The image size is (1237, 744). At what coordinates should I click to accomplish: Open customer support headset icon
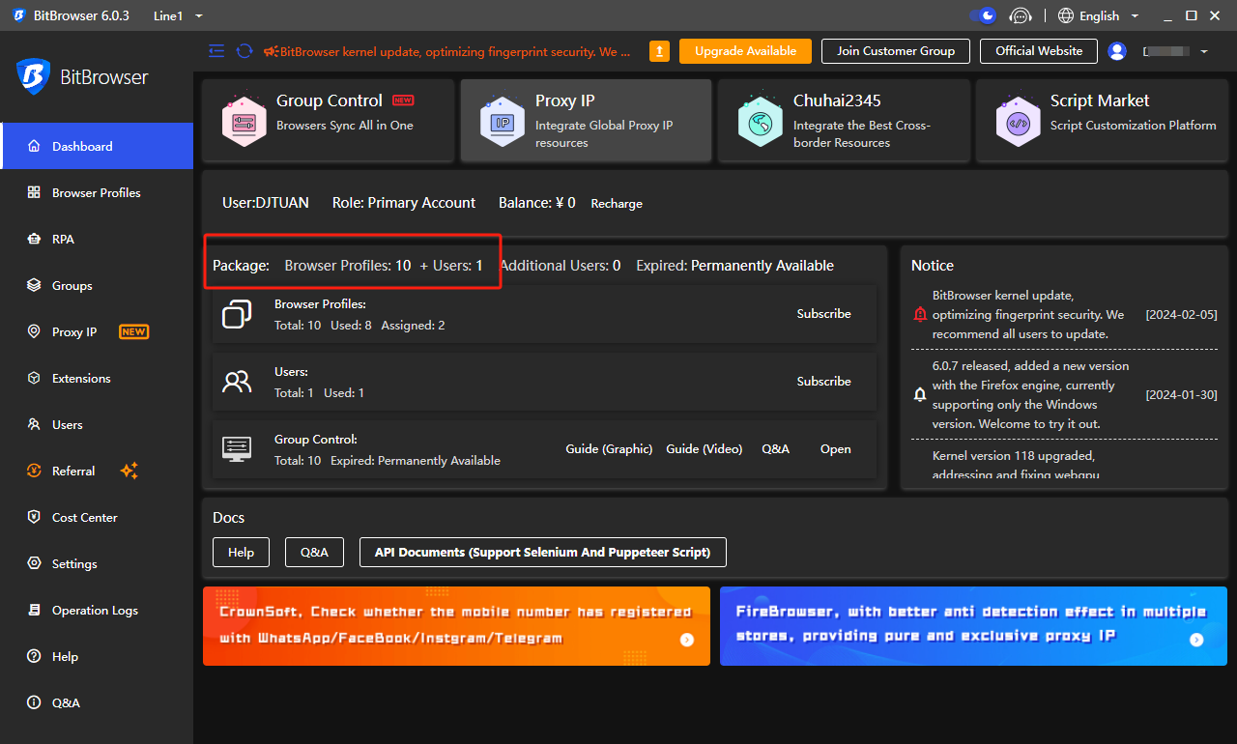1021,15
